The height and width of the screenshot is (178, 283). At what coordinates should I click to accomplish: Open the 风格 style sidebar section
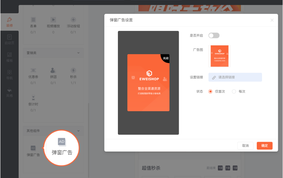9,92
